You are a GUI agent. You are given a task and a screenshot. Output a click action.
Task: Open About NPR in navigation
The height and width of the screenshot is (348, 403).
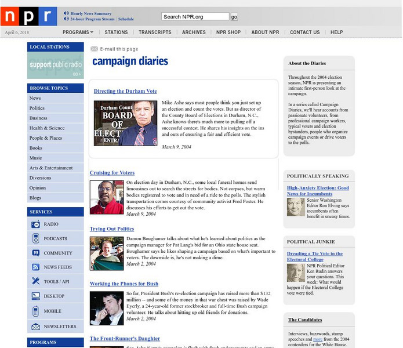pyautogui.click(x=265, y=32)
